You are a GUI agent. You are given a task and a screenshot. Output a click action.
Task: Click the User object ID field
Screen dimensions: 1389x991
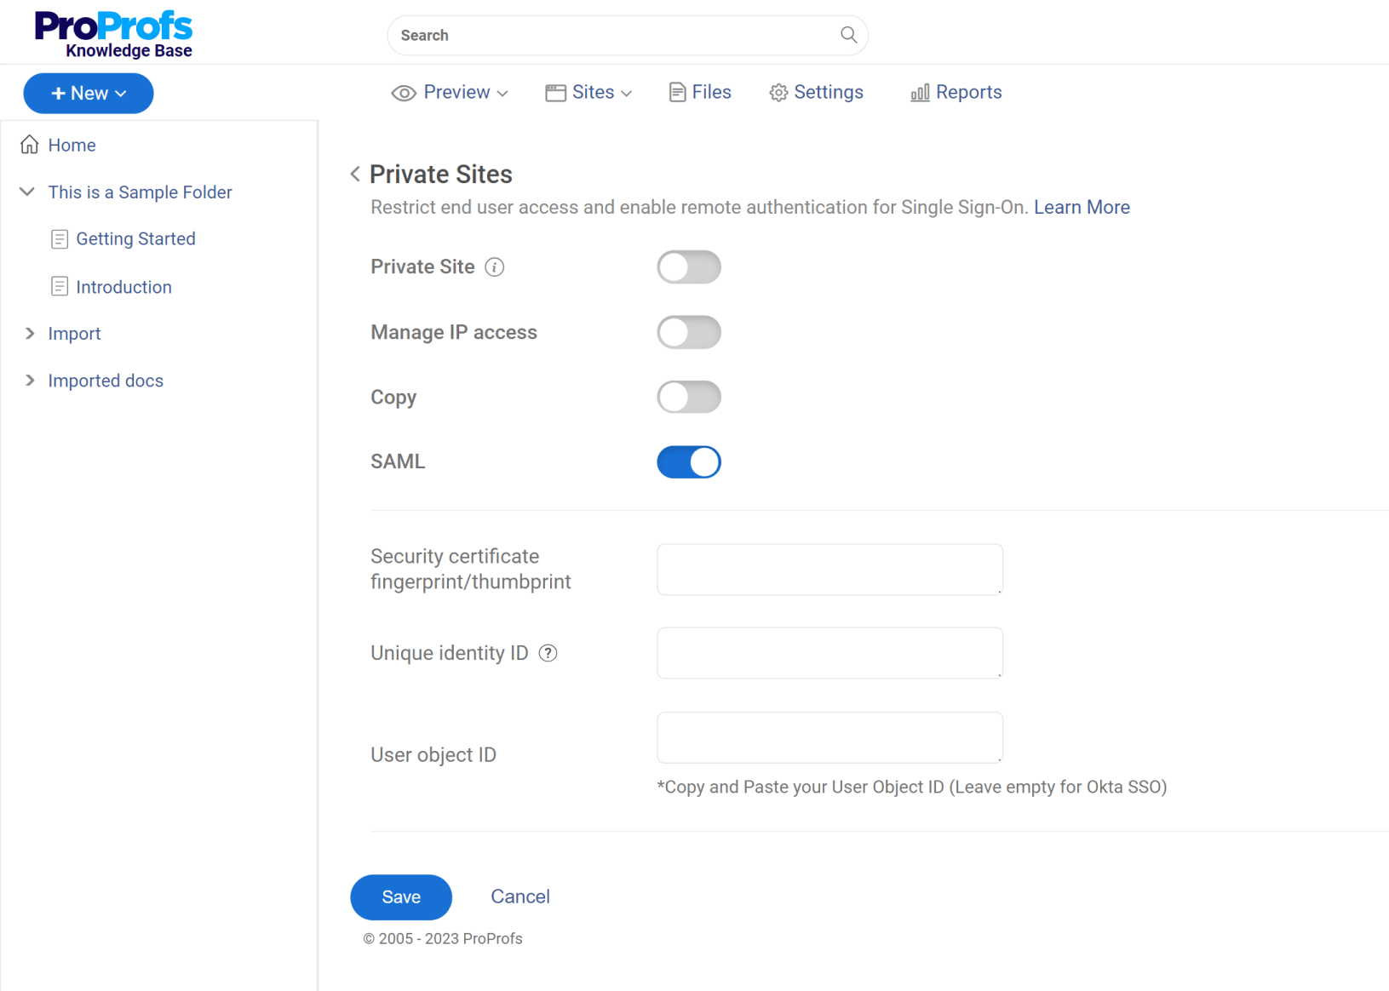pyautogui.click(x=829, y=737)
